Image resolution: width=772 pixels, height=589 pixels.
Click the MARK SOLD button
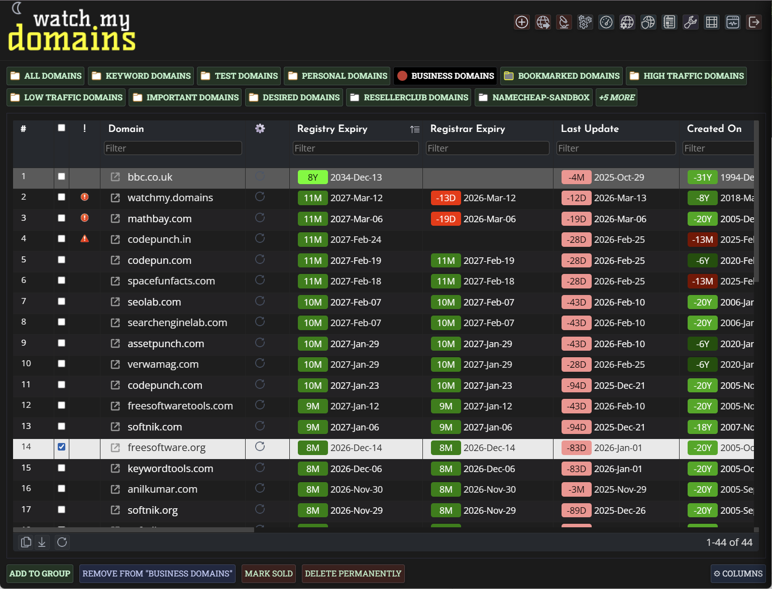(268, 573)
